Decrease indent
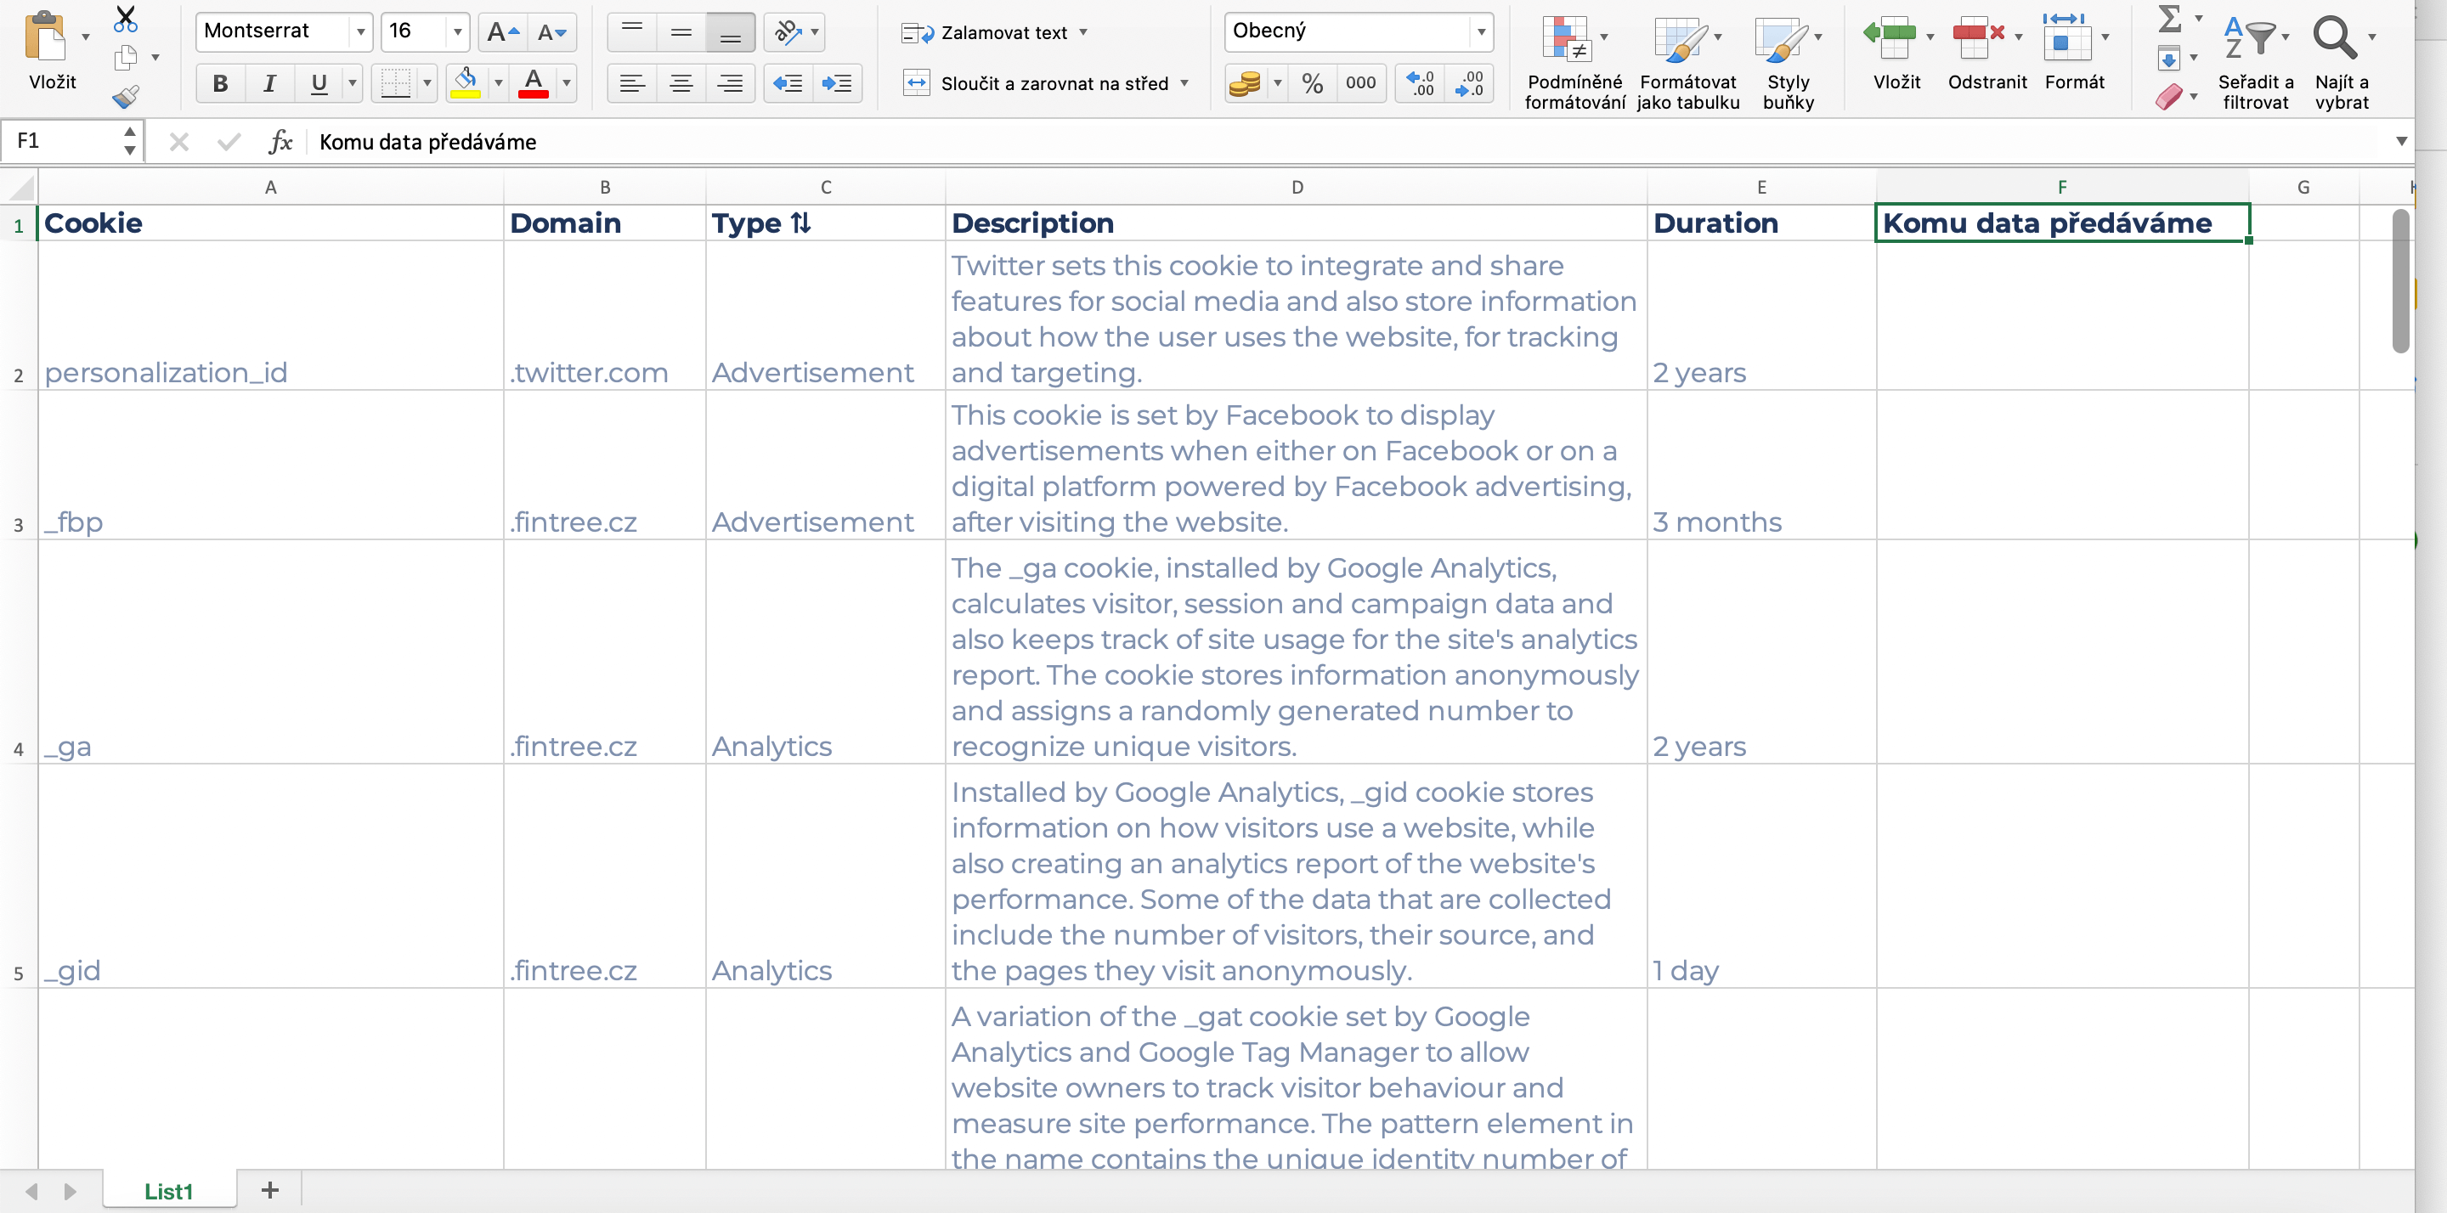 [788, 83]
